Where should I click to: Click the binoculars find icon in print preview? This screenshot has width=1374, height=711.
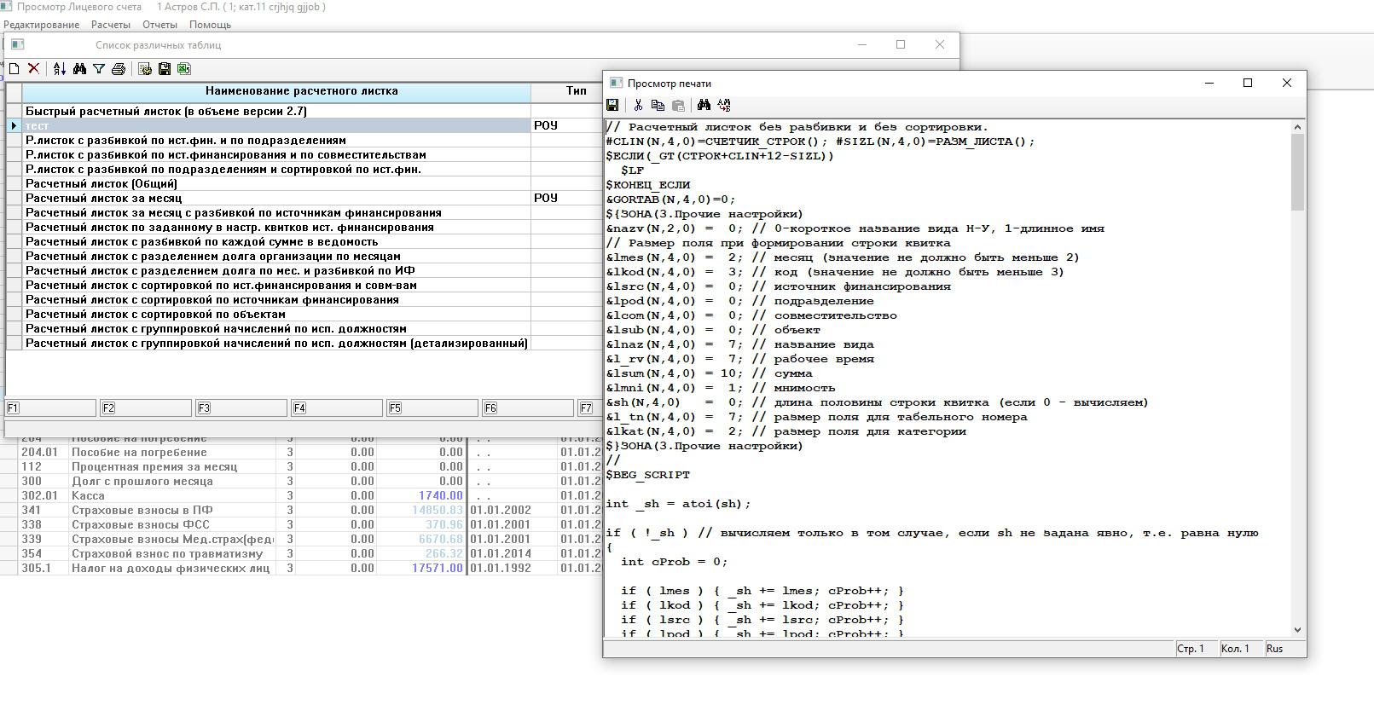point(704,105)
